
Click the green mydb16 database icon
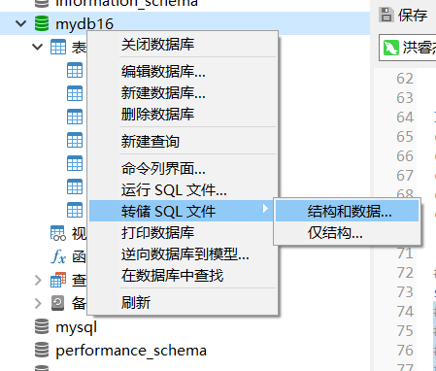[x=42, y=23]
